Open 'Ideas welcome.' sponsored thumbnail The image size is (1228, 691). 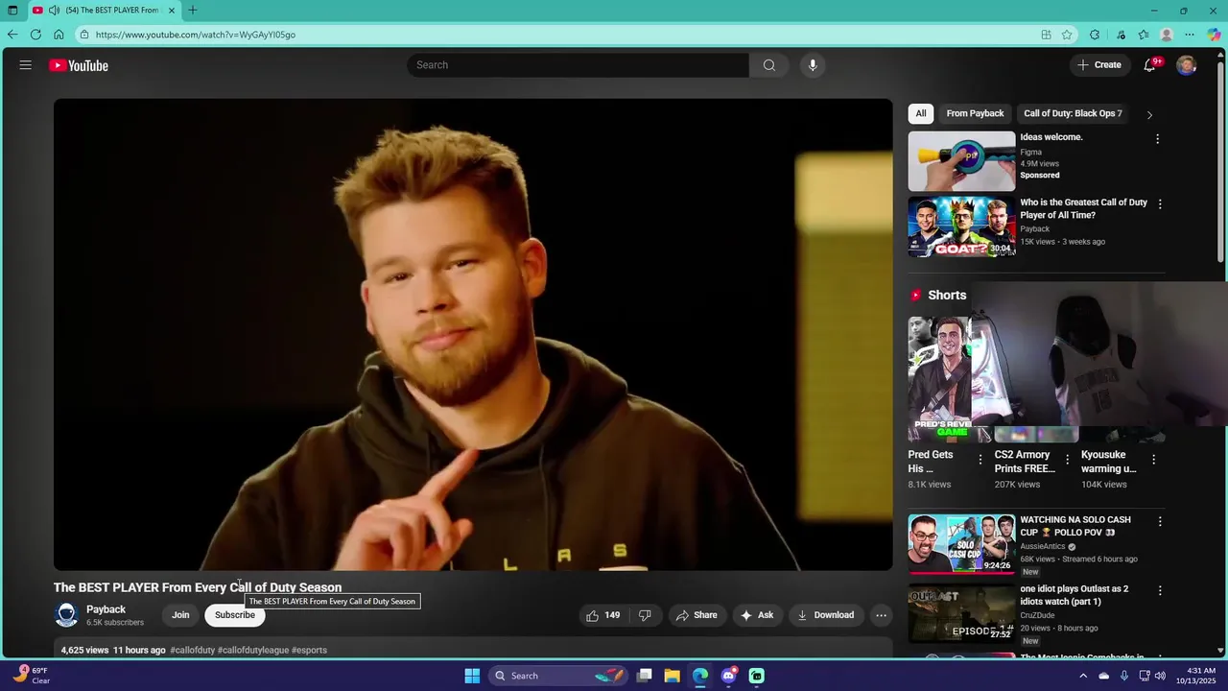961,161
